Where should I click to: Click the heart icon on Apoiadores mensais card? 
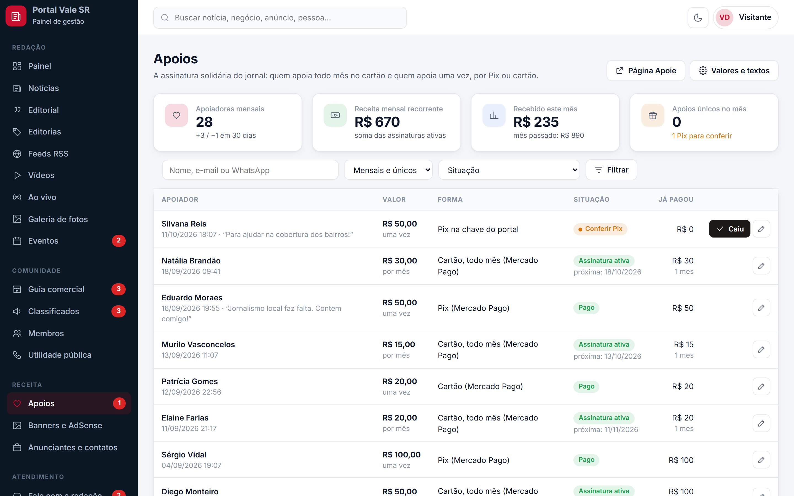point(176,115)
